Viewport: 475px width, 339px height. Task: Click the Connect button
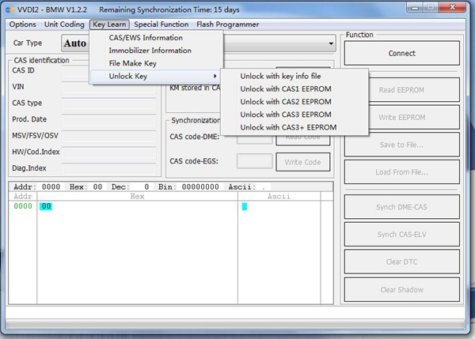coord(401,53)
